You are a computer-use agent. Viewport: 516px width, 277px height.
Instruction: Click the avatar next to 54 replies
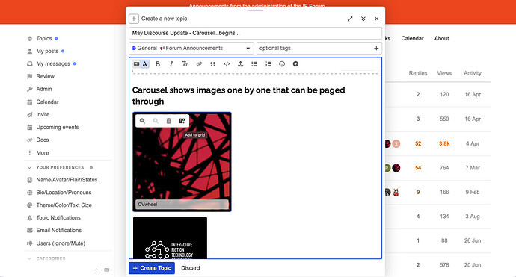tap(396, 168)
